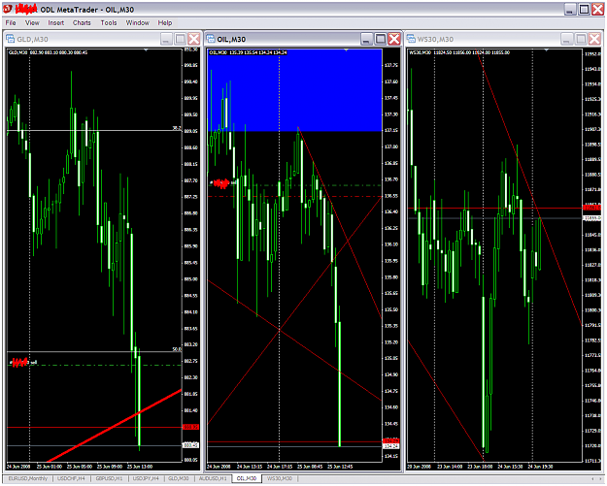Switch to the USDJPY,H4 chart tab
Viewport: 607px width, 486px height.
(147, 478)
